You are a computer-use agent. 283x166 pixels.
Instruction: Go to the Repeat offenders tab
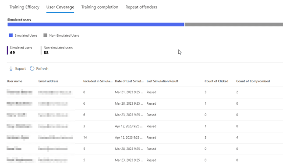tap(141, 7)
